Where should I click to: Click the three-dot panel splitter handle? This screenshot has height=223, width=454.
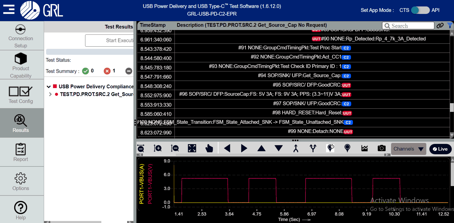[295, 140]
